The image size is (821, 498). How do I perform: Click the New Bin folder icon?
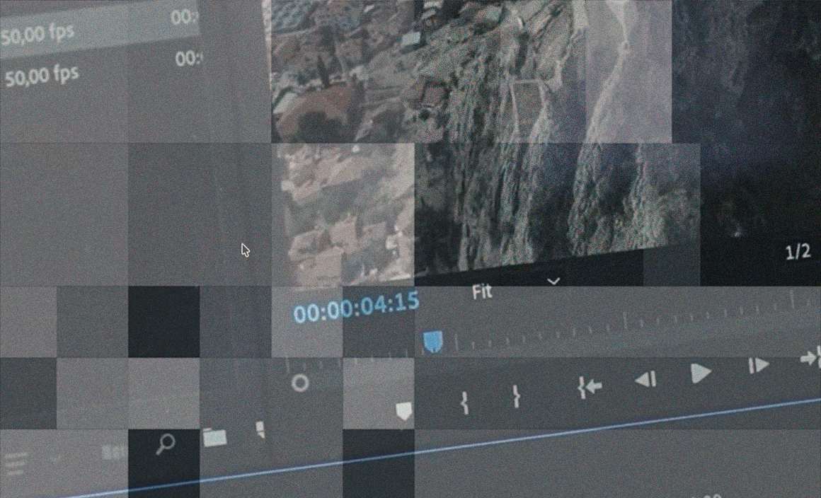tap(216, 437)
